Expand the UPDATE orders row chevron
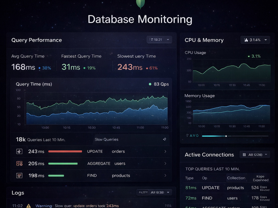278x208 pixels. pos(165,151)
